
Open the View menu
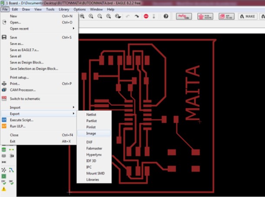38,9
